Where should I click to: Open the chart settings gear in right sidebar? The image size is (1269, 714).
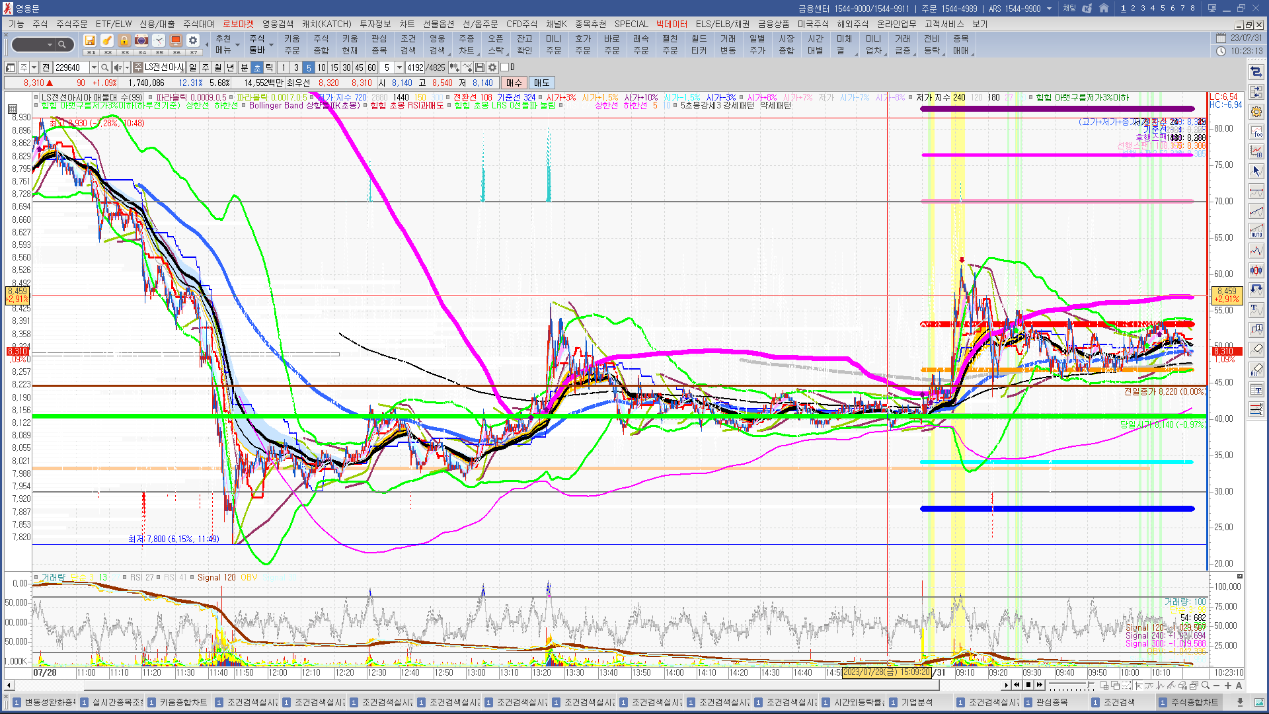pos(1256,112)
